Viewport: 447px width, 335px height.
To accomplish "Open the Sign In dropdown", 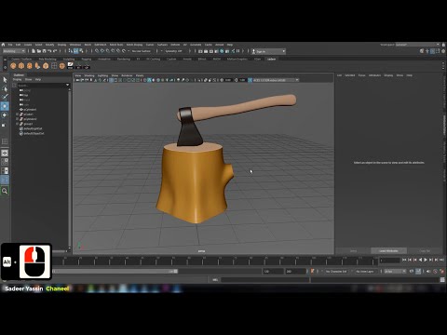I will coord(269,51).
